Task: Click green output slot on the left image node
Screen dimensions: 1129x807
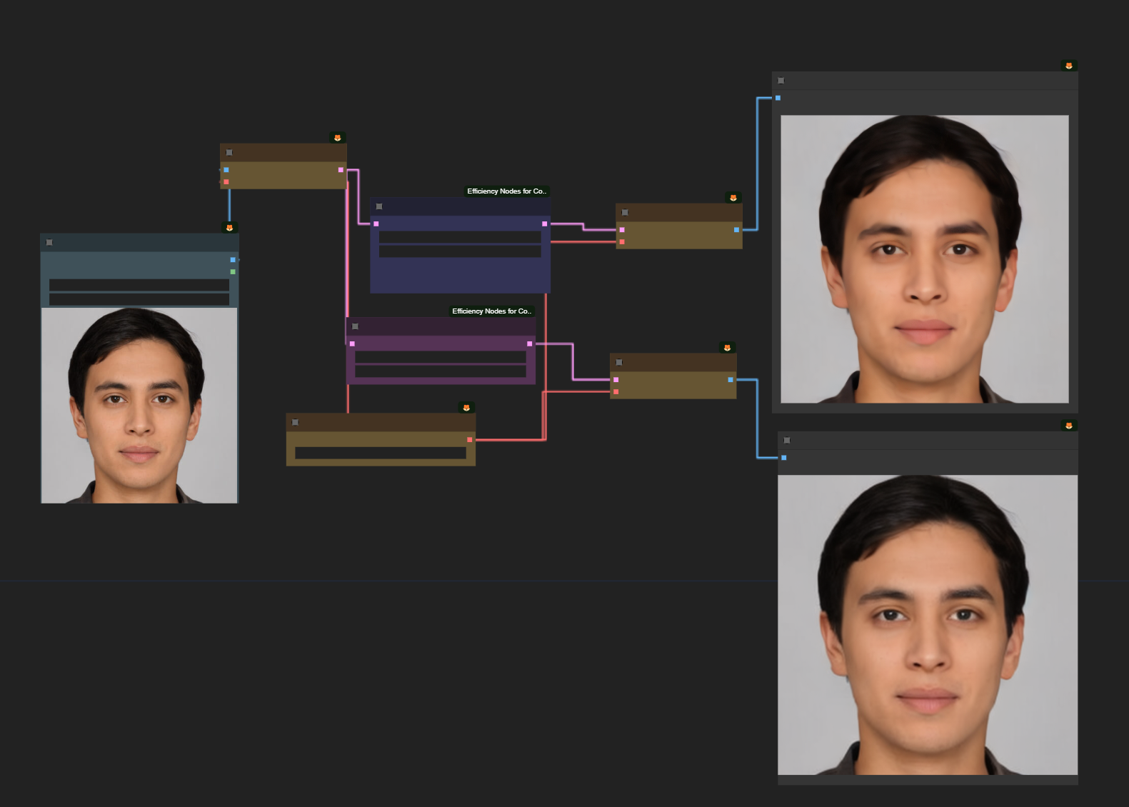Action: coord(233,272)
